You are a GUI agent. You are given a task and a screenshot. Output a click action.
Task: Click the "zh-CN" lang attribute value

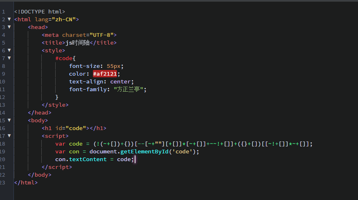tap(64, 19)
